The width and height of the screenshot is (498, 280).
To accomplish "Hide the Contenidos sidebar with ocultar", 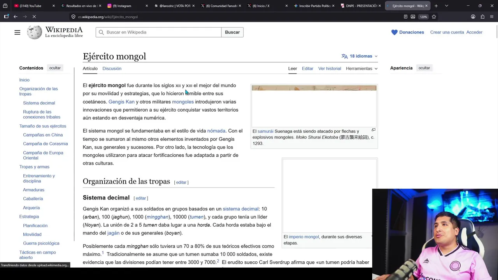I will [55, 68].
